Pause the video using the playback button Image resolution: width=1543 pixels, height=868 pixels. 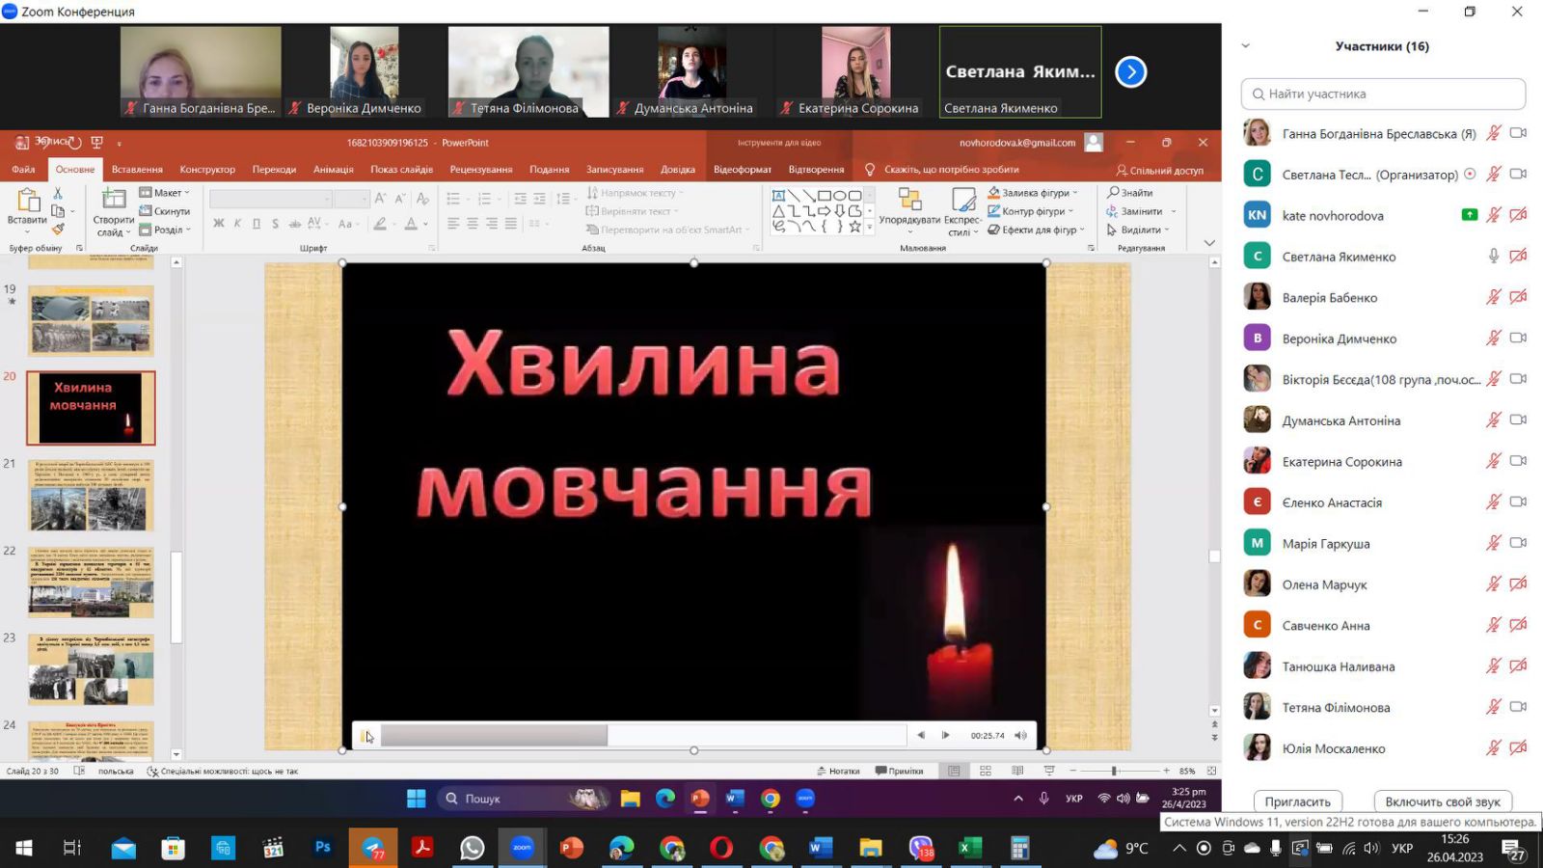click(365, 736)
